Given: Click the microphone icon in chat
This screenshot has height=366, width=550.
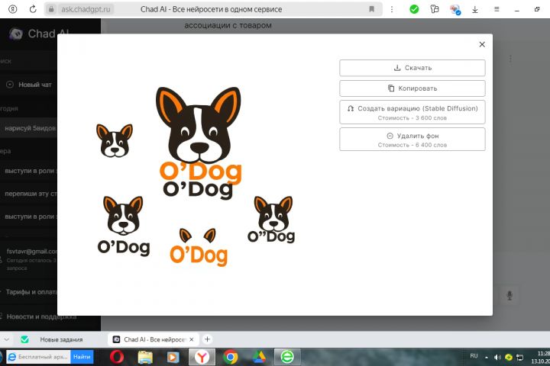Looking at the screenshot, I should pyautogui.click(x=510, y=295).
